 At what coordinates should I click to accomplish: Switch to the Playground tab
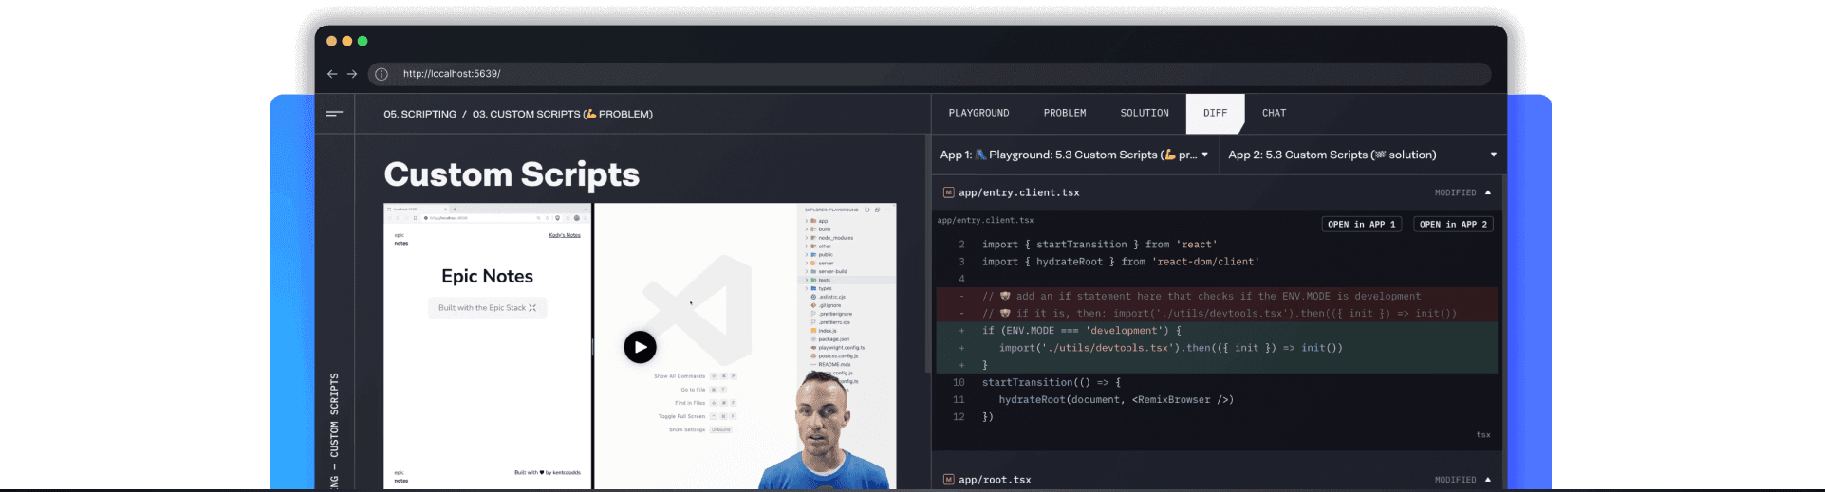pyautogui.click(x=978, y=113)
